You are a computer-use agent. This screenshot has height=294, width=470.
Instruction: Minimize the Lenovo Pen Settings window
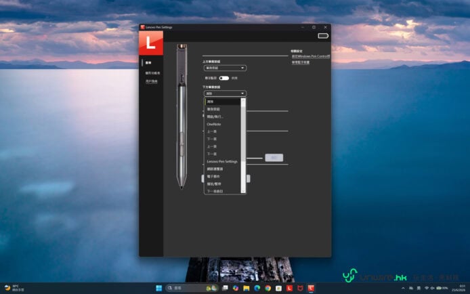coord(303,27)
